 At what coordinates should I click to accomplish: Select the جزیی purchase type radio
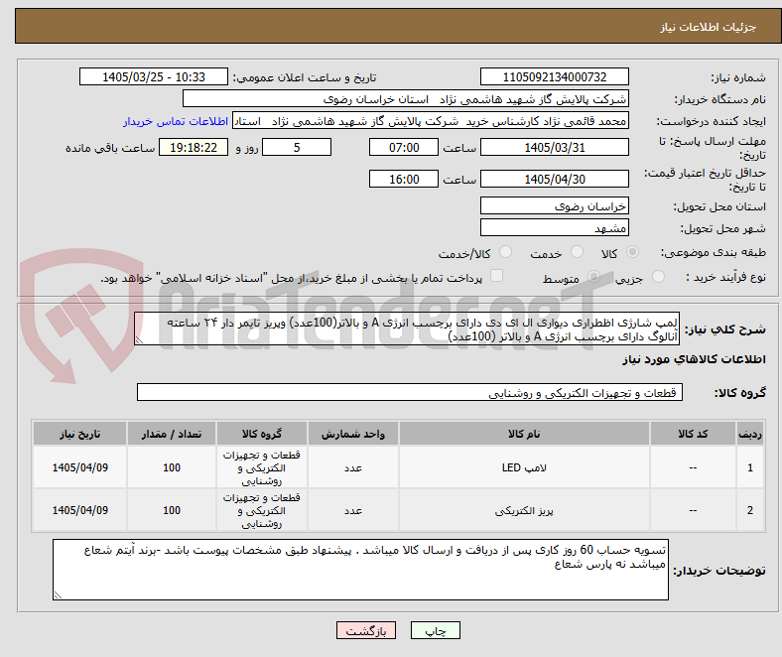coord(658,276)
